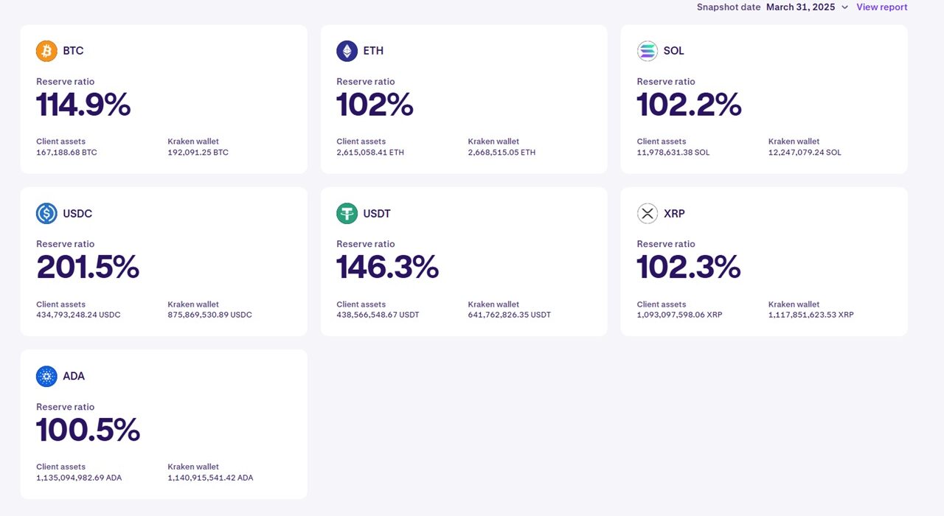Click the Reserve ratio label on USDT card
The image size is (944, 516).
(366, 244)
